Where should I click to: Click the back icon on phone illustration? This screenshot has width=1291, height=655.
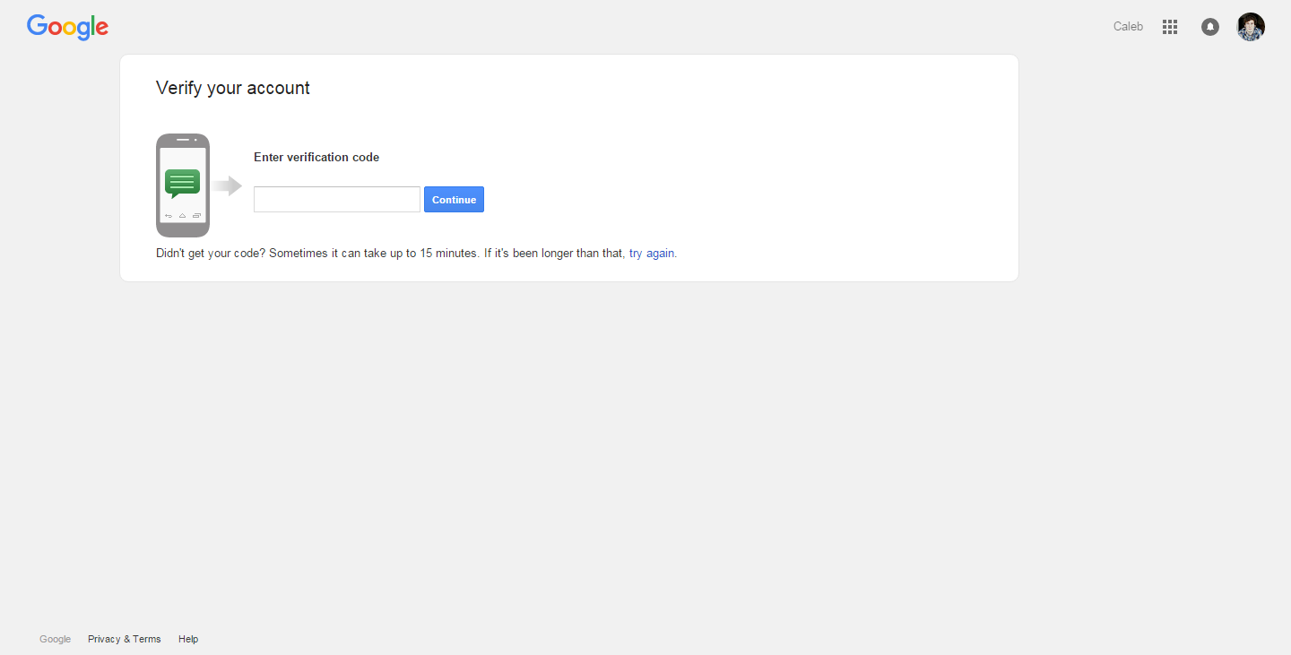(x=168, y=216)
